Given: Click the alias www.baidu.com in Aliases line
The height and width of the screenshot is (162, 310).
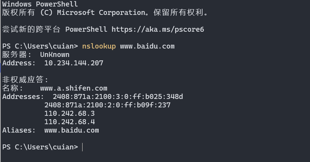Looking at the screenshot, I should pos(71,130).
